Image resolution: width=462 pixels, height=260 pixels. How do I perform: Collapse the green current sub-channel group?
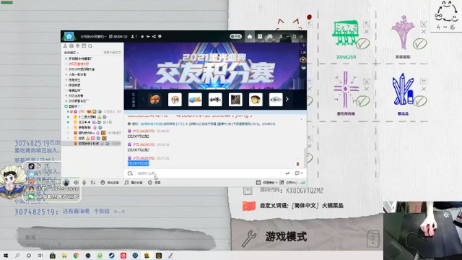tap(66, 106)
